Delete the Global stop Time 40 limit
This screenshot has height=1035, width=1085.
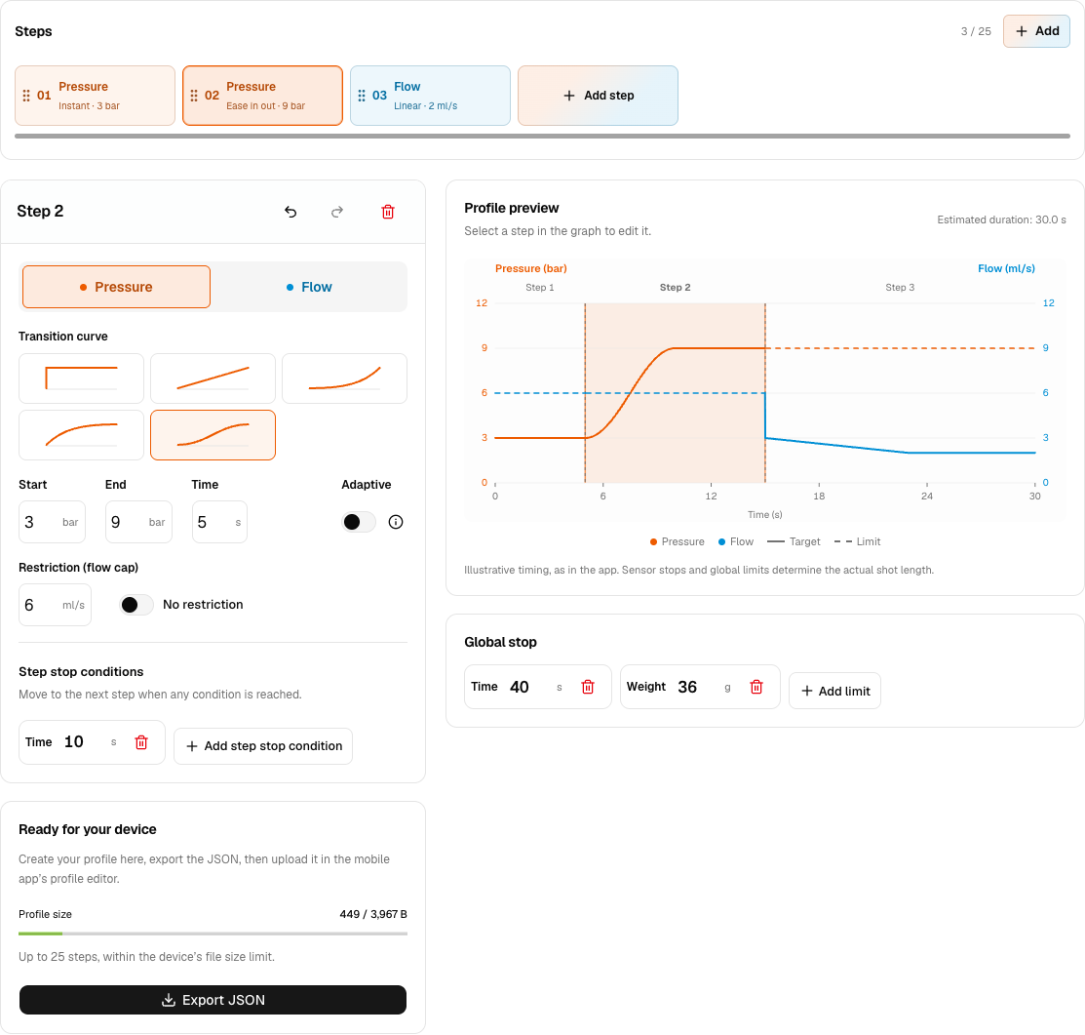click(588, 687)
